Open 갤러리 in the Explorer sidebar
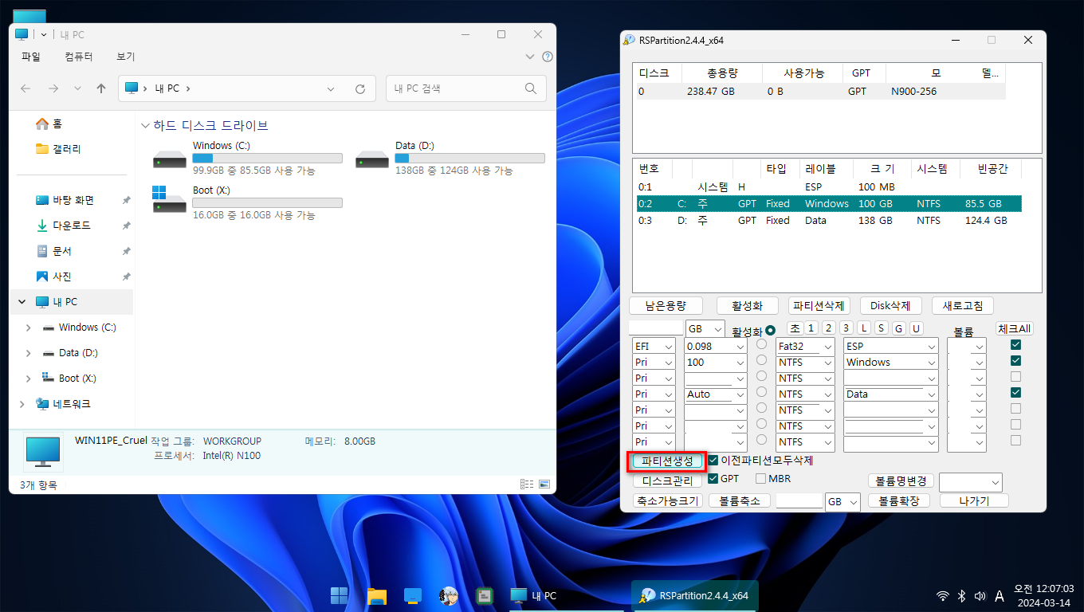This screenshot has width=1084, height=612. tap(58, 149)
